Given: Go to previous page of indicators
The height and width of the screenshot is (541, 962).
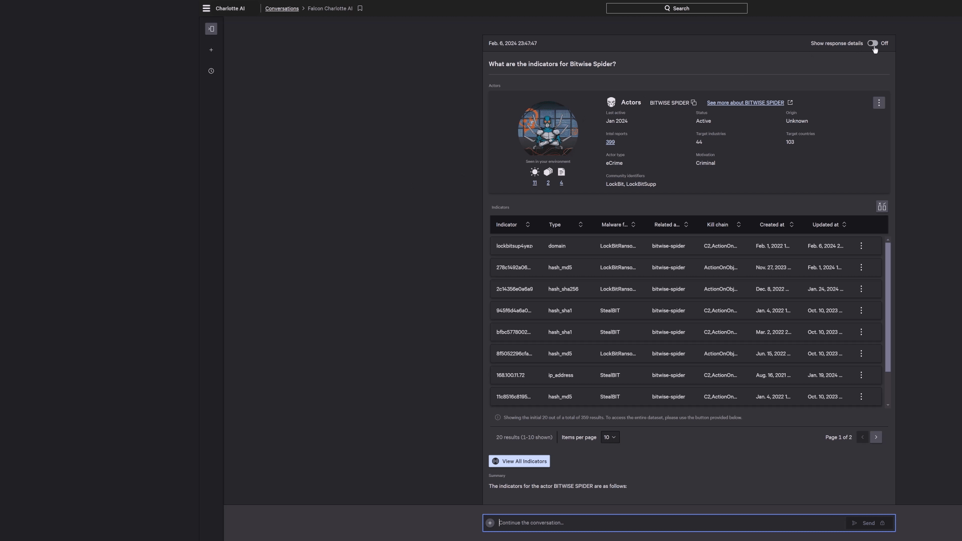Looking at the screenshot, I should (x=862, y=437).
